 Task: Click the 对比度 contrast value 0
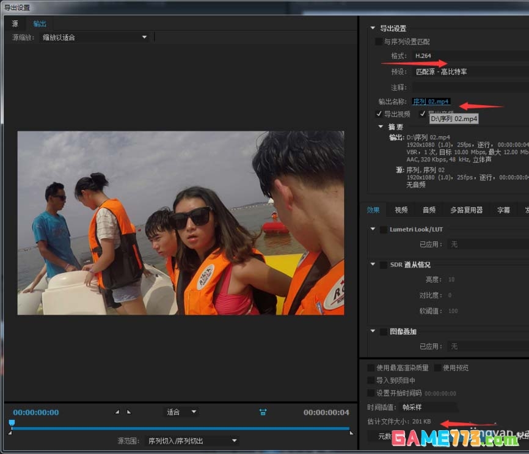coord(450,295)
